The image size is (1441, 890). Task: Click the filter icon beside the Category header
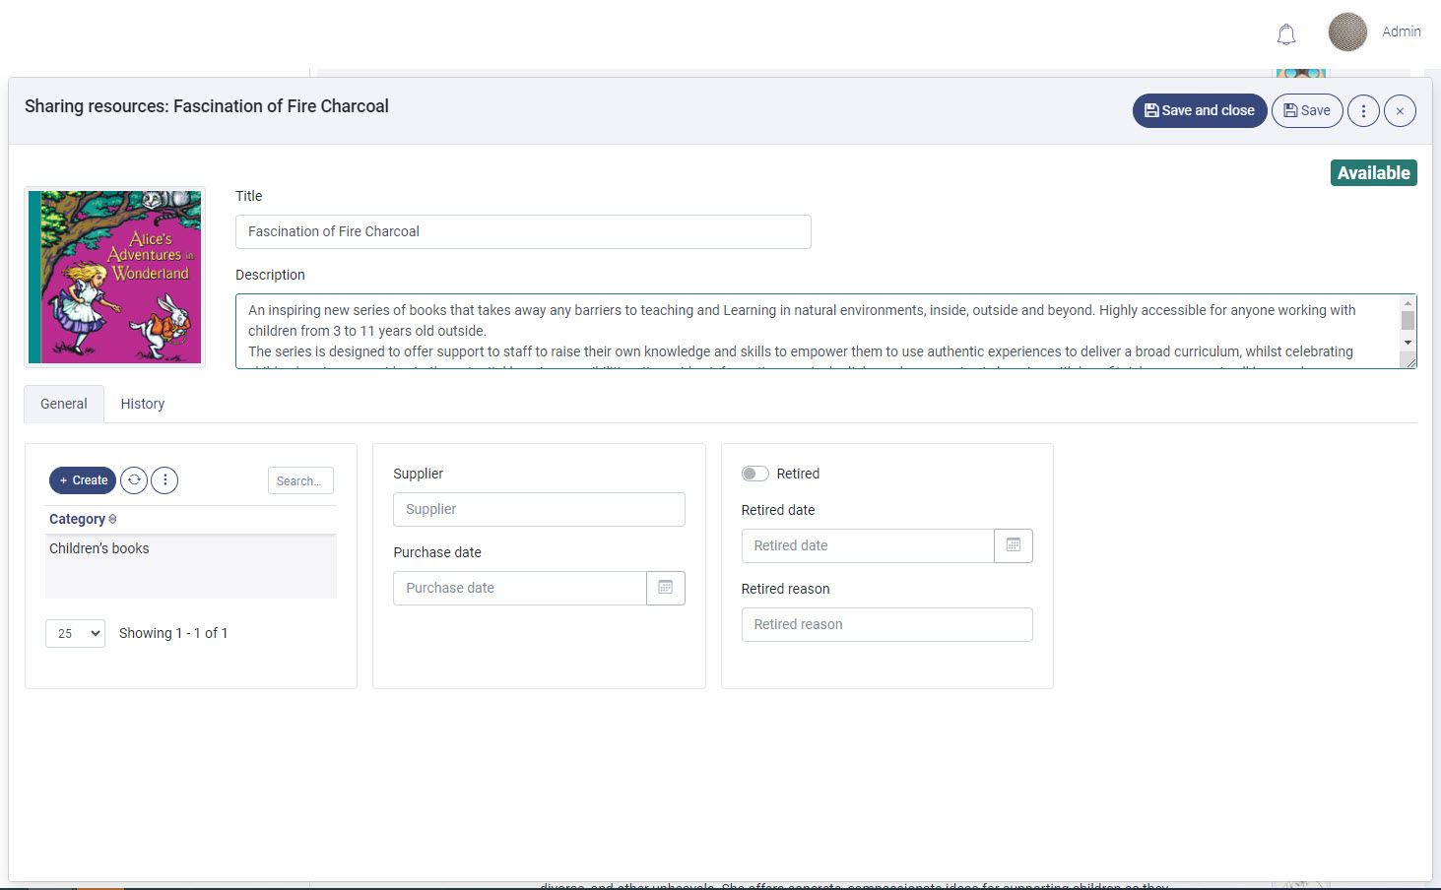112,519
